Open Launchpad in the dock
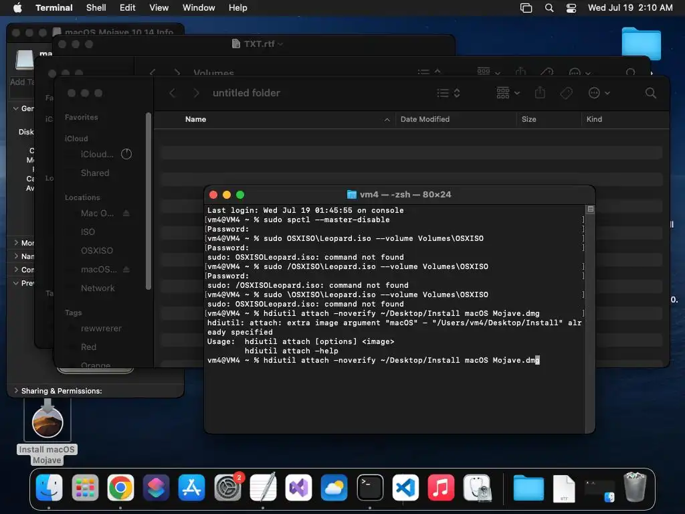 85,487
